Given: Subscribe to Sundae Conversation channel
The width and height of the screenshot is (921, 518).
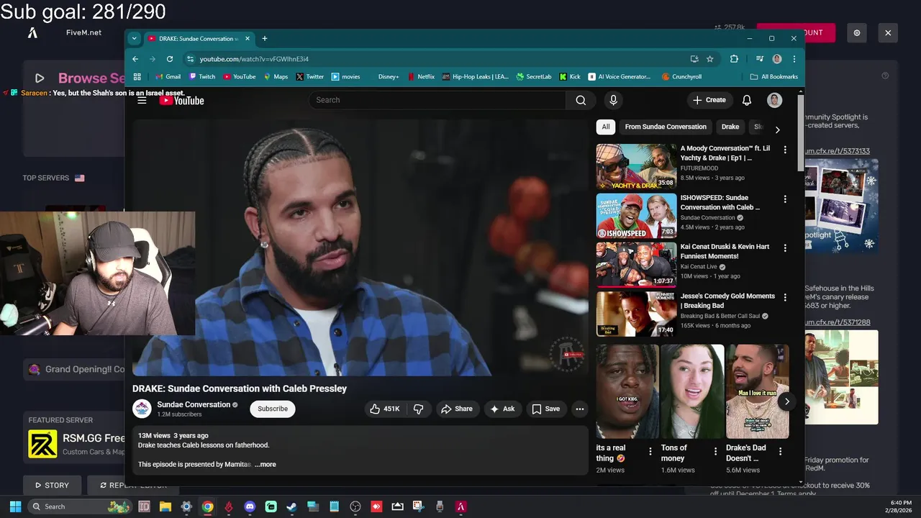Looking at the screenshot, I should [273, 409].
